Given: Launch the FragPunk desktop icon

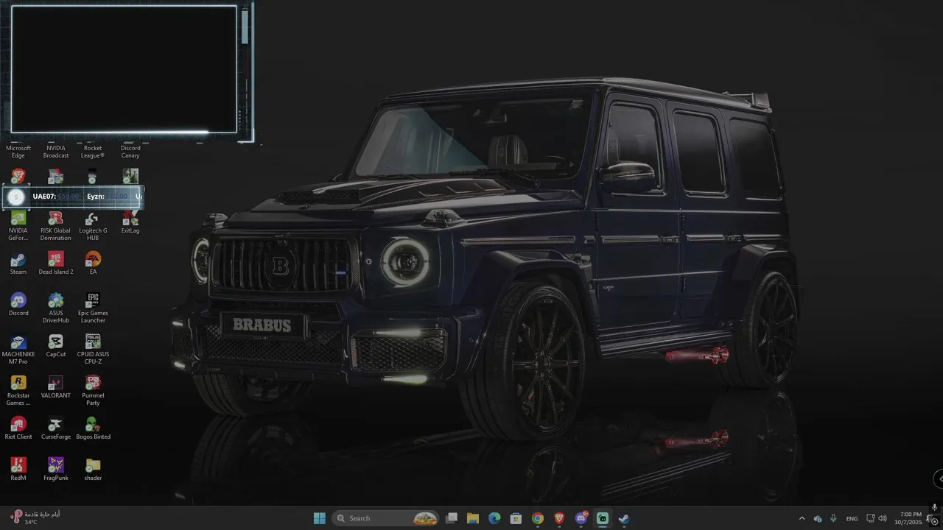Looking at the screenshot, I should pos(56,469).
